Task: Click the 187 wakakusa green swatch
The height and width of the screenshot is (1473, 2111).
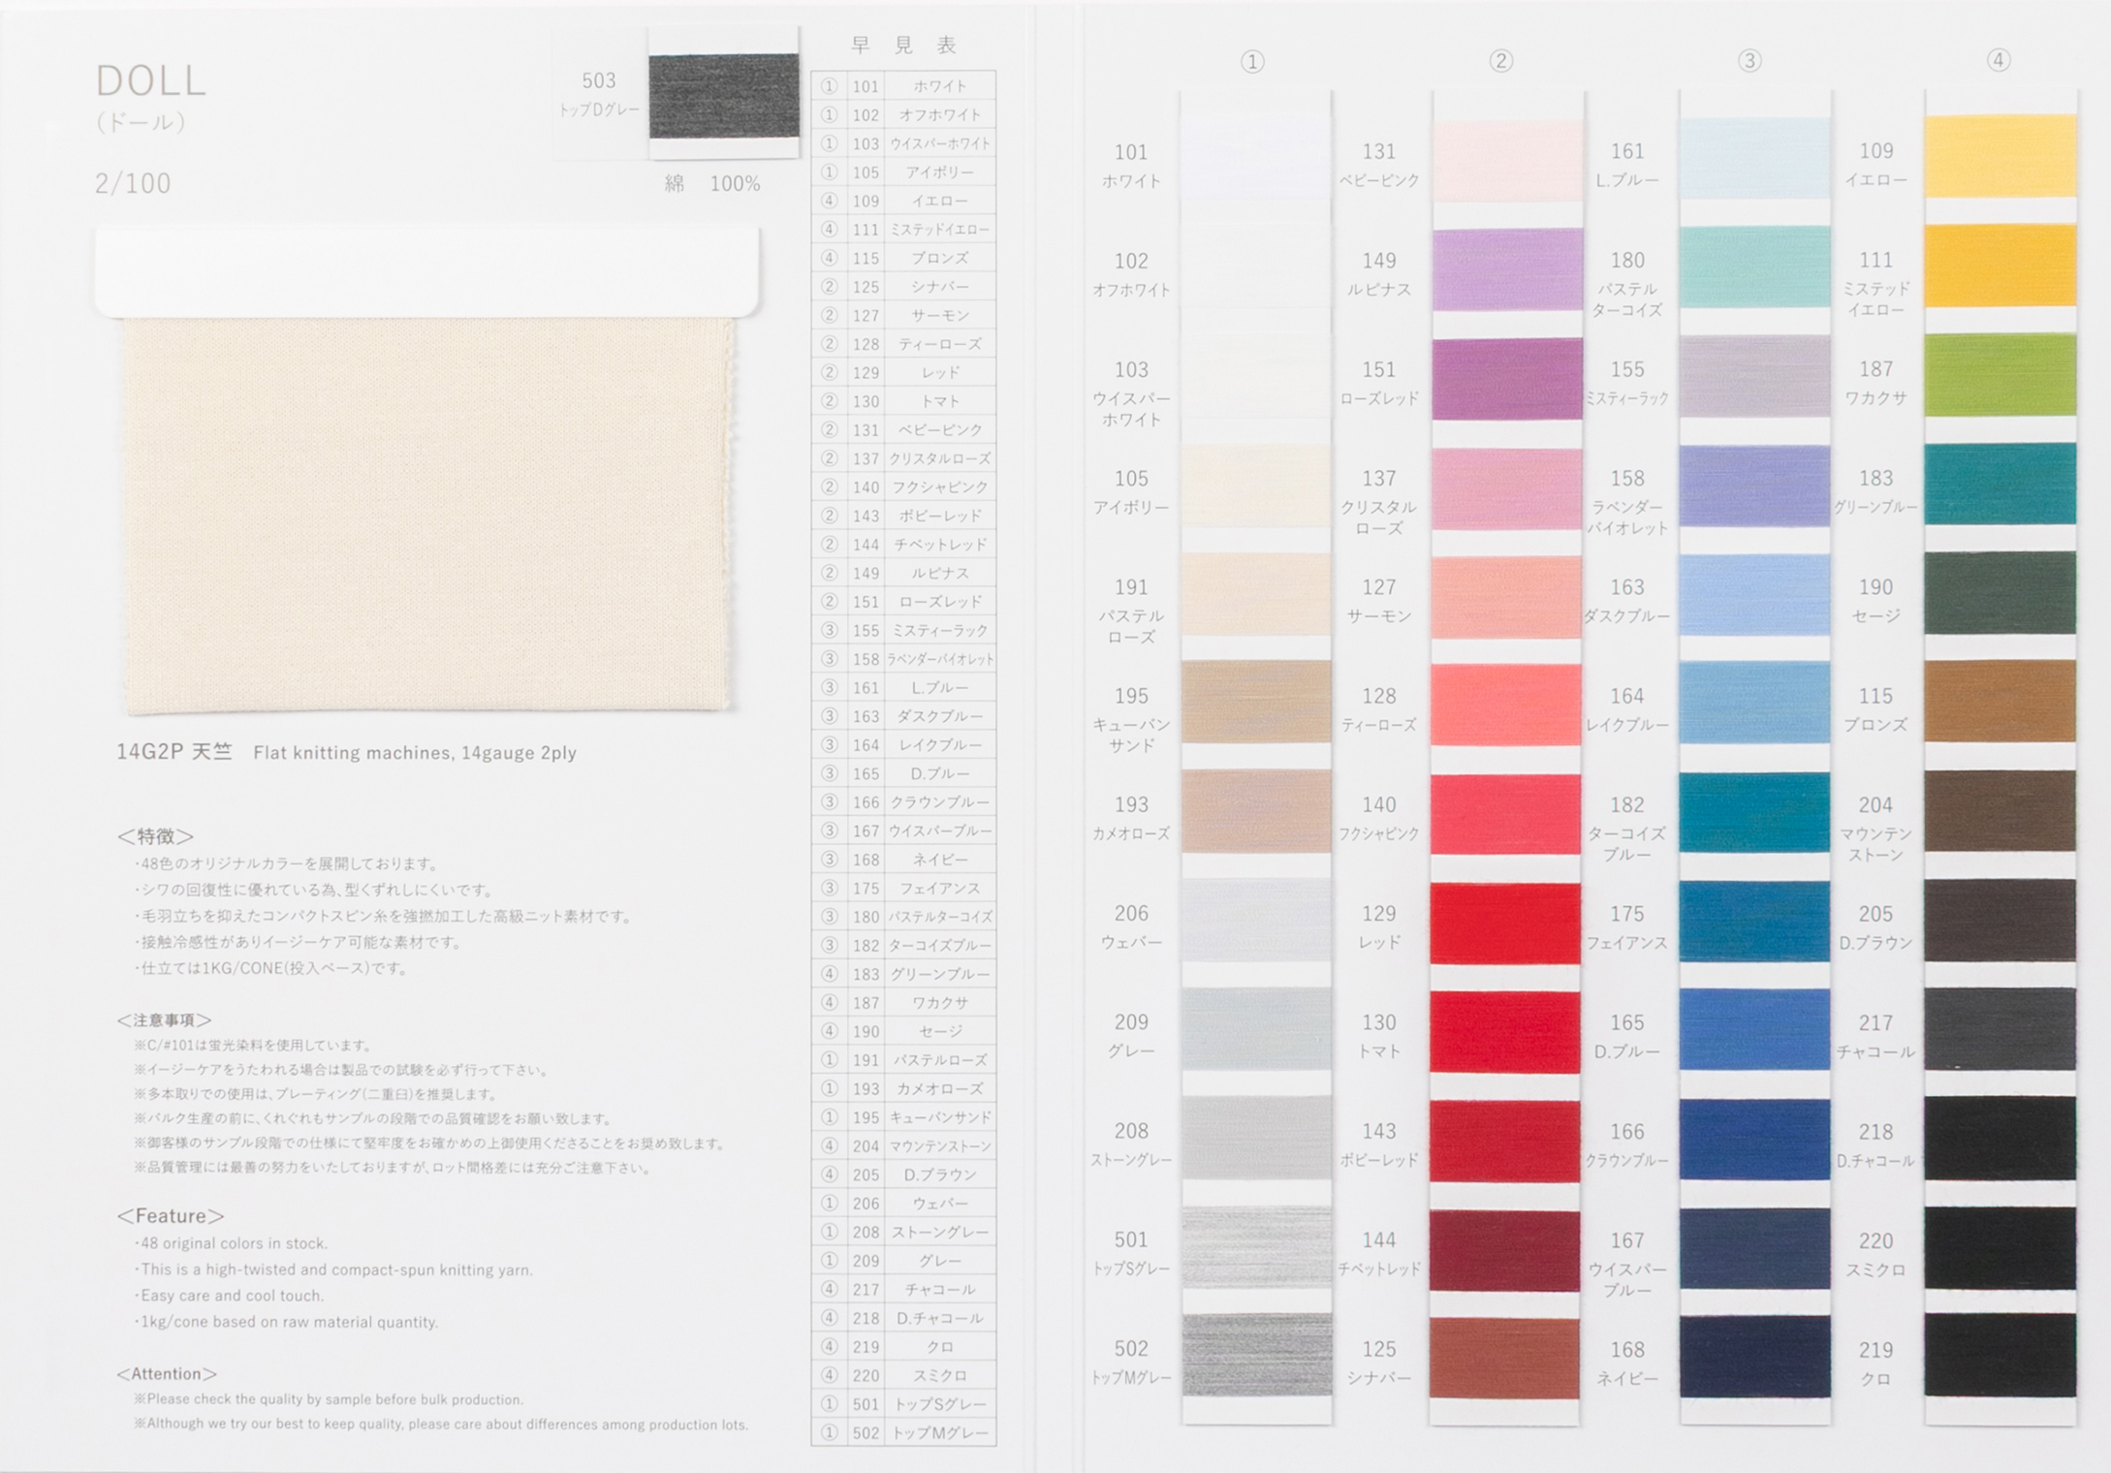Action: (2000, 376)
